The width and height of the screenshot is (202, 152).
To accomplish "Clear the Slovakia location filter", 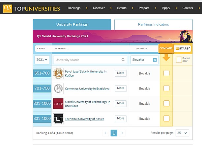I will (155, 60).
